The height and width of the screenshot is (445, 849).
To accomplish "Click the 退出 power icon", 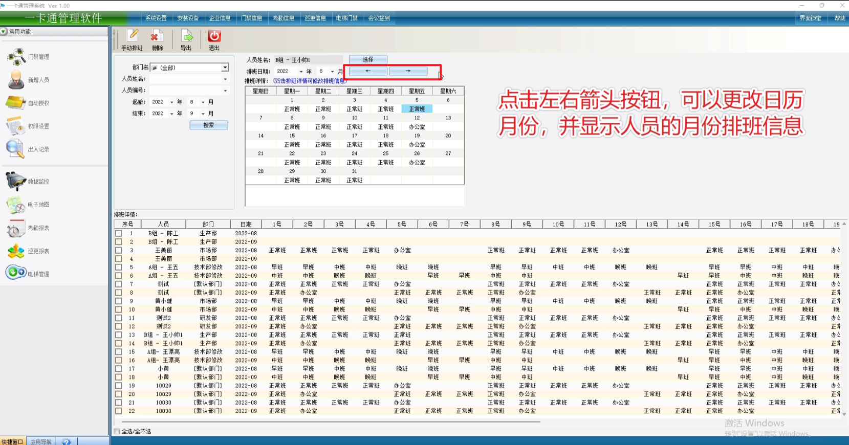I will 214,36.
